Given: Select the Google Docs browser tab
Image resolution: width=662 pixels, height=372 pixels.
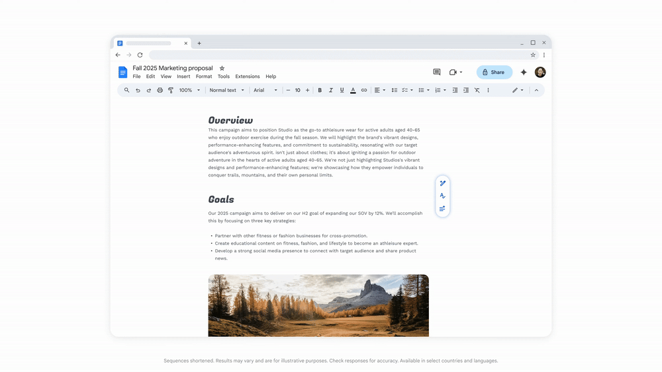Looking at the screenshot, I should click(152, 43).
